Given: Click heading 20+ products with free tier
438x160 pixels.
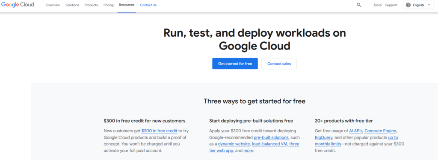Looking at the screenshot, I should 344,121.
